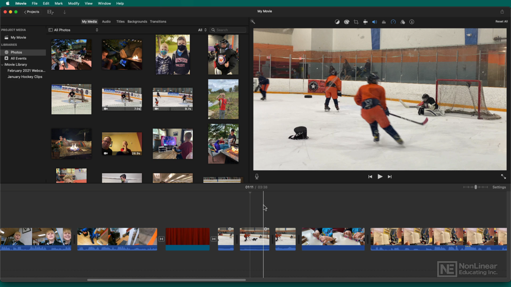
Task: Open the Clip Information icon
Action: click(x=412, y=22)
